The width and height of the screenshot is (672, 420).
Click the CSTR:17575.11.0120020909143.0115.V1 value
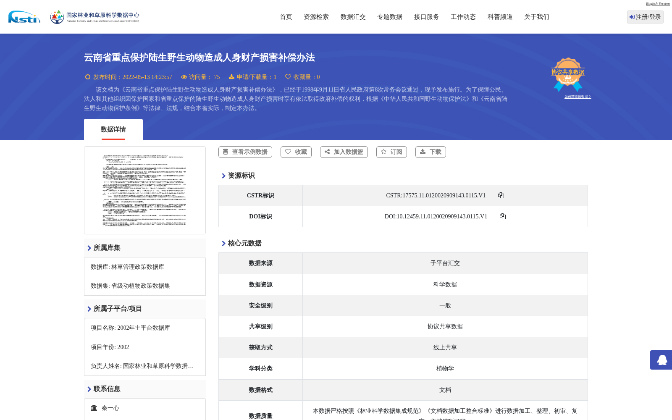pyautogui.click(x=436, y=195)
